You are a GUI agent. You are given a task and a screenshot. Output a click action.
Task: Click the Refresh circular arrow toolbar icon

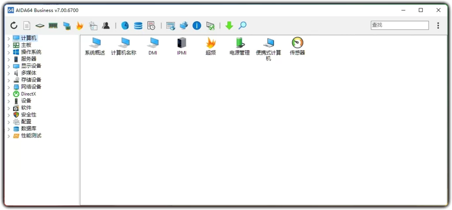pos(14,26)
